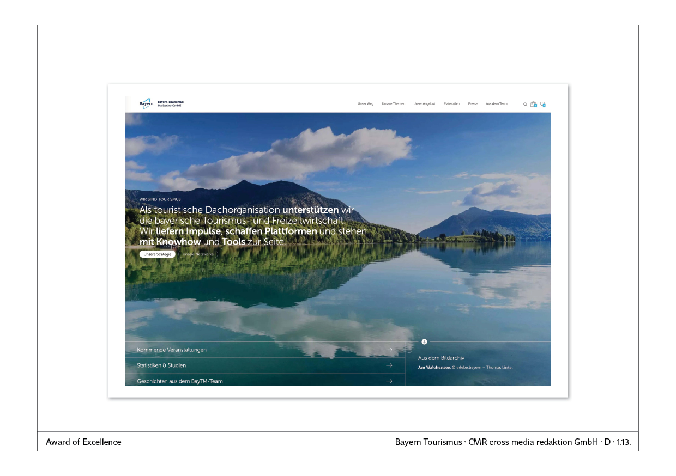Expand the Aus dem Team navigation item
The image size is (676, 476).
[x=496, y=103]
